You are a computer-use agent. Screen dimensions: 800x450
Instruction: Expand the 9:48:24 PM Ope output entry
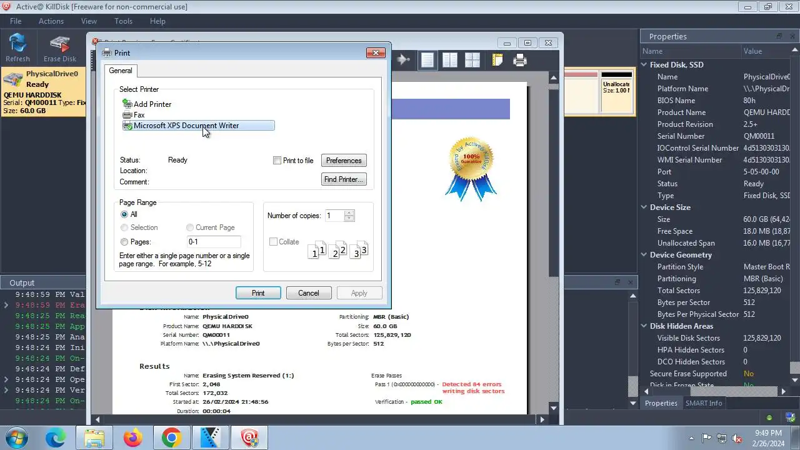6,379
